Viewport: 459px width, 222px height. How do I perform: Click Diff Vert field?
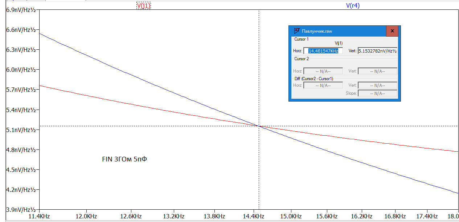click(x=377, y=85)
